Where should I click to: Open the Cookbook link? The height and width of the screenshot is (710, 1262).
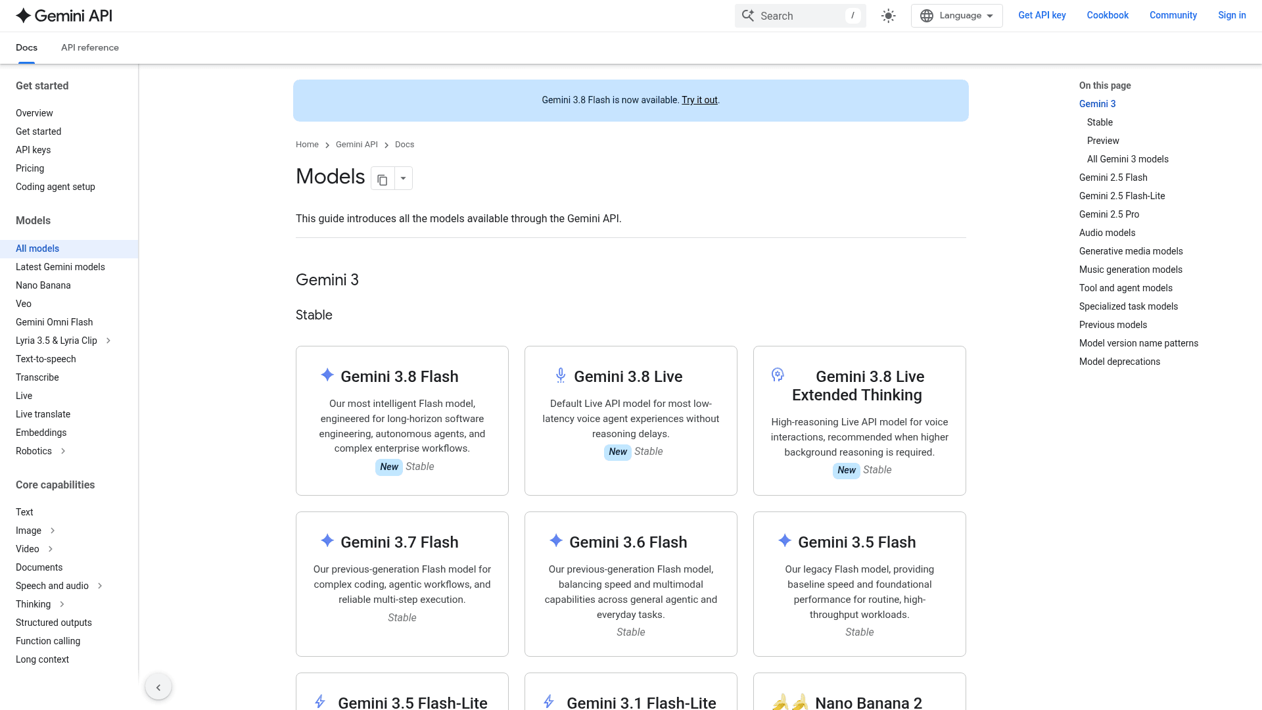pyautogui.click(x=1108, y=15)
